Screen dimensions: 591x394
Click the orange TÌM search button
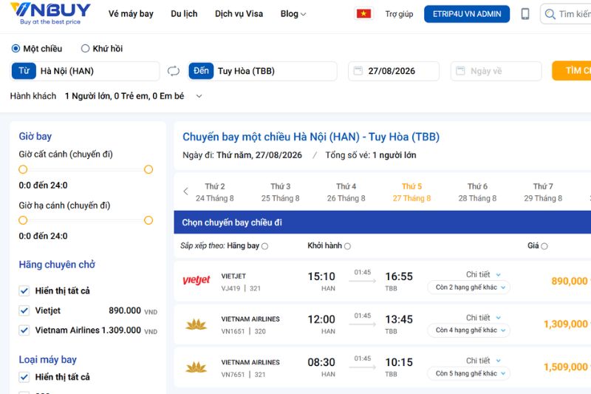click(x=571, y=71)
